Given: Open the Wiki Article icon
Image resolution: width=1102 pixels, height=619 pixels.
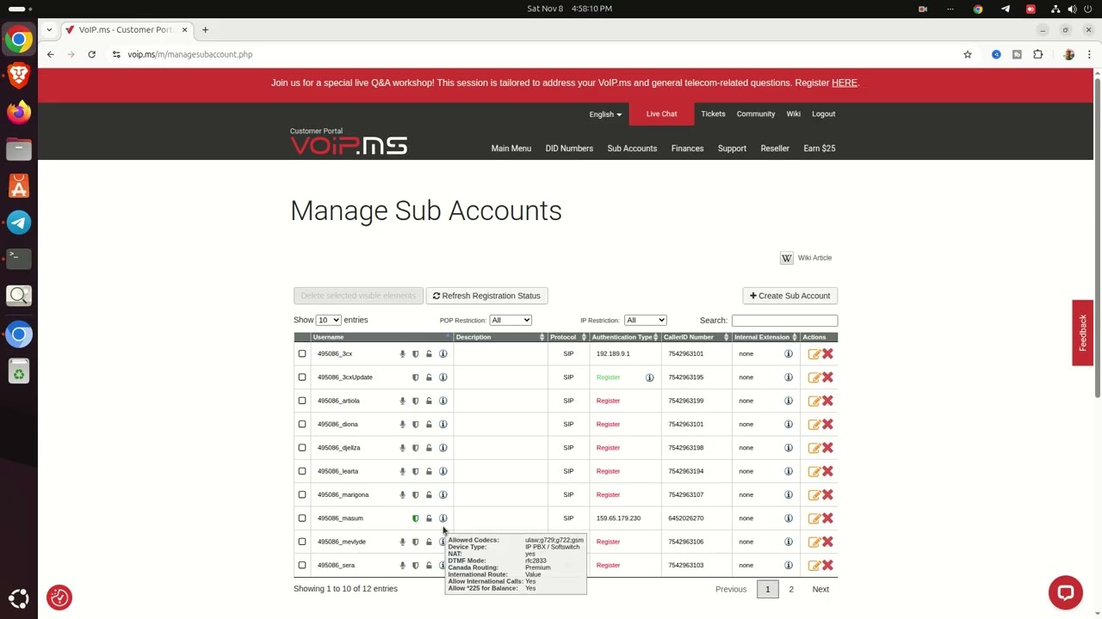Looking at the screenshot, I should [786, 258].
